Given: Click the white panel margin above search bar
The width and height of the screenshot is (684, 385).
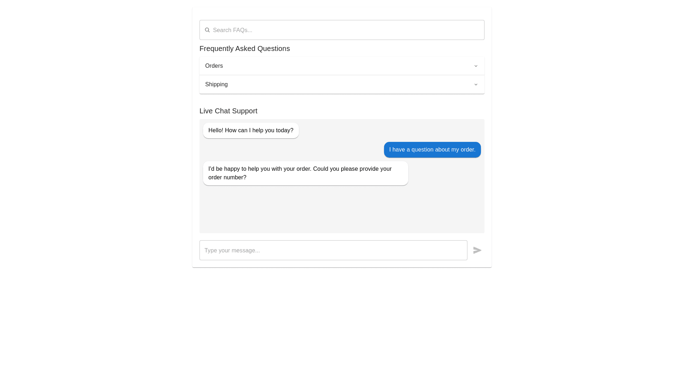Looking at the screenshot, I should point(342,14).
